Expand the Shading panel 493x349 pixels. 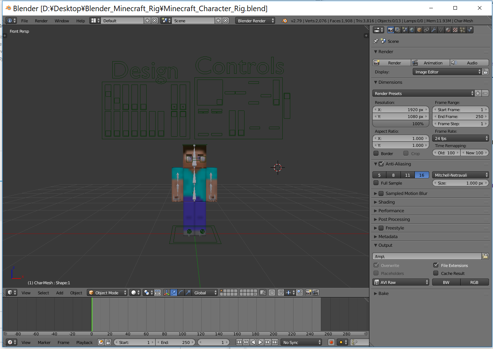386,202
